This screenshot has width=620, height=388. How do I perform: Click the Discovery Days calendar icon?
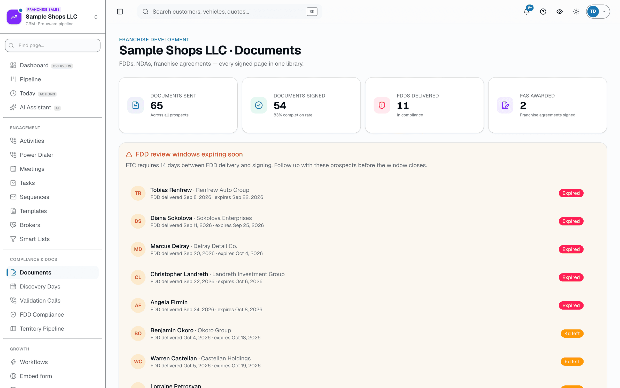tap(13, 287)
